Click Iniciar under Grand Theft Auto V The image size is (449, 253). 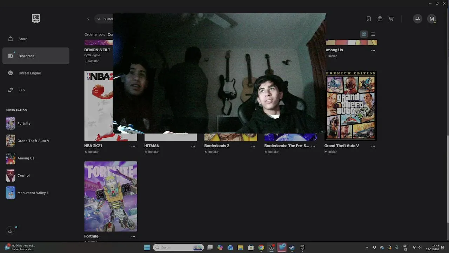click(x=331, y=152)
